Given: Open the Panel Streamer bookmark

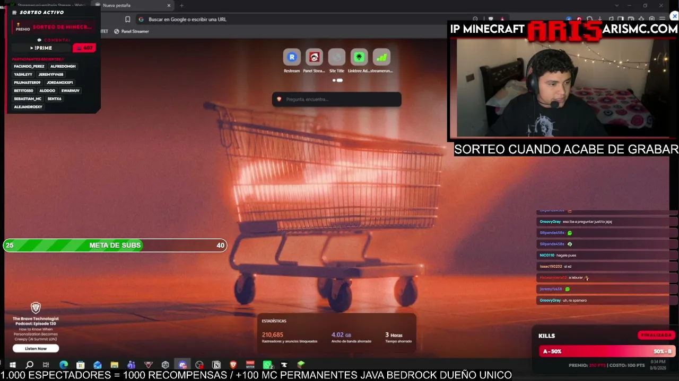Looking at the screenshot, I should (x=132, y=31).
